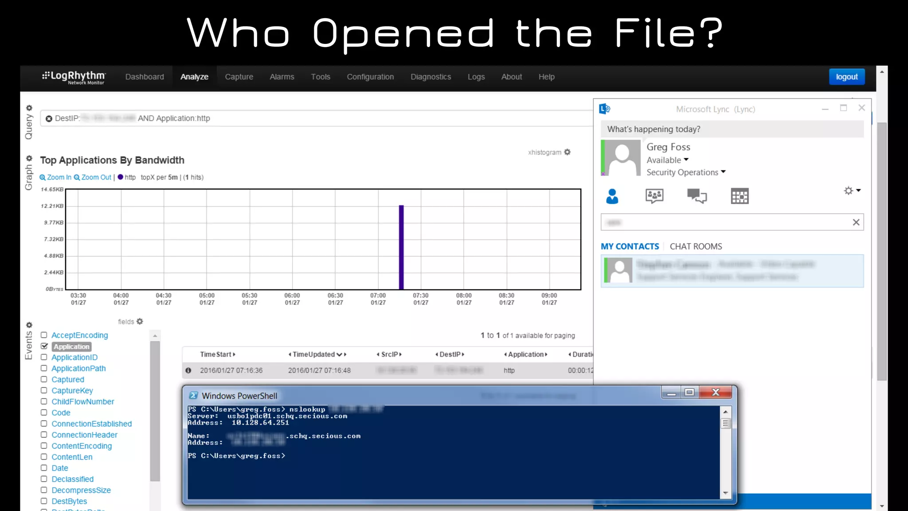
Task: Click Zoom Out on the graph
Action: click(x=93, y=177)
